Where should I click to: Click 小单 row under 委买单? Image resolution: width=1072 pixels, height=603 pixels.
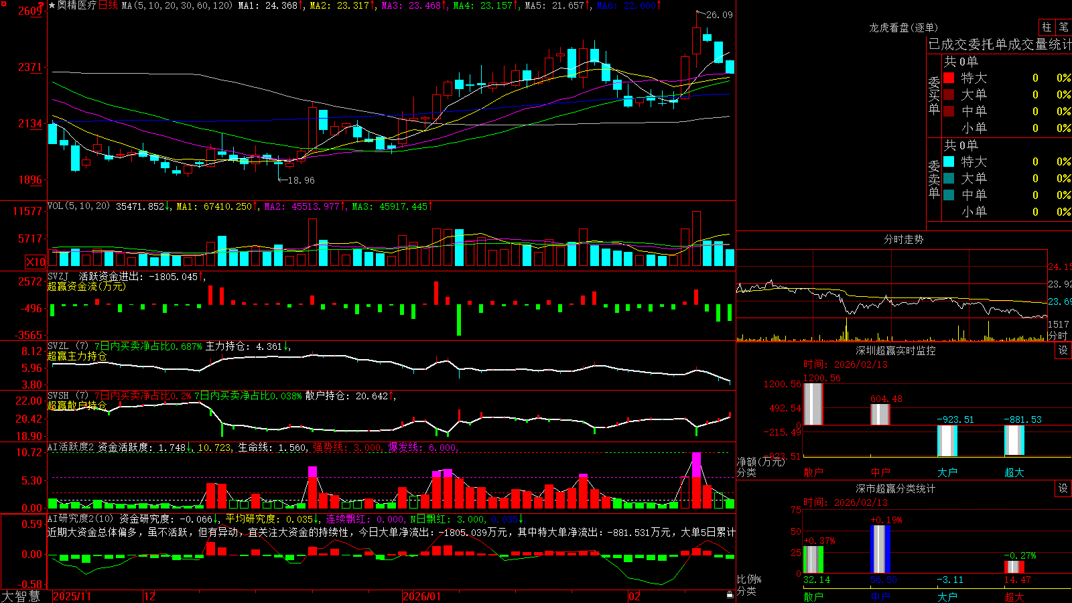(x=1007, y=128)
